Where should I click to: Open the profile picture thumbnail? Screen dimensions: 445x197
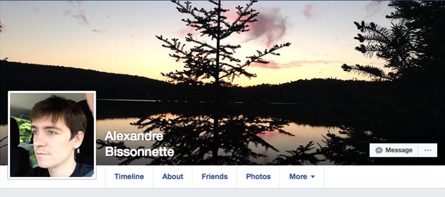pyautogui.click(x=52, y=135)
